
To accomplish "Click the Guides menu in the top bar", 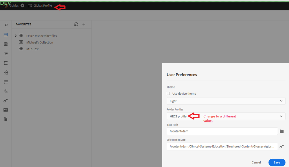I will tap(14, 5).
